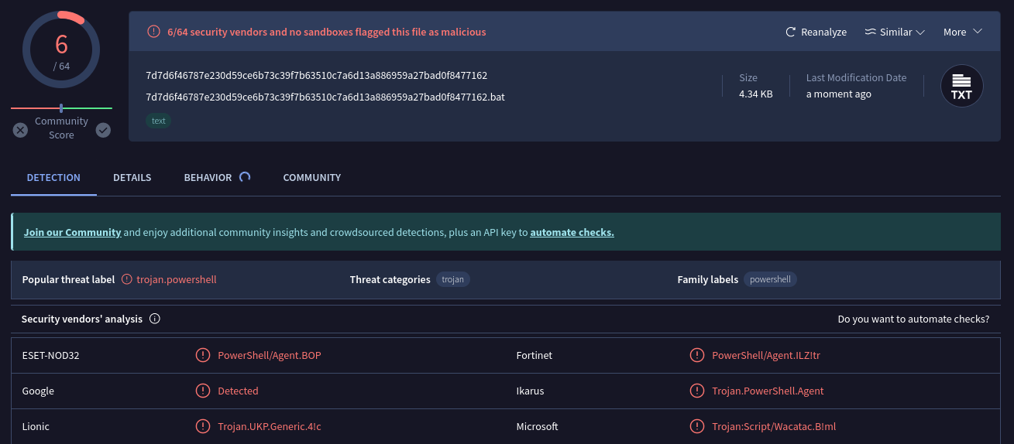Screen dimensions: 1014x444
Task: Click the Reanalyze refresh icon
Action: tap(791, 32)
